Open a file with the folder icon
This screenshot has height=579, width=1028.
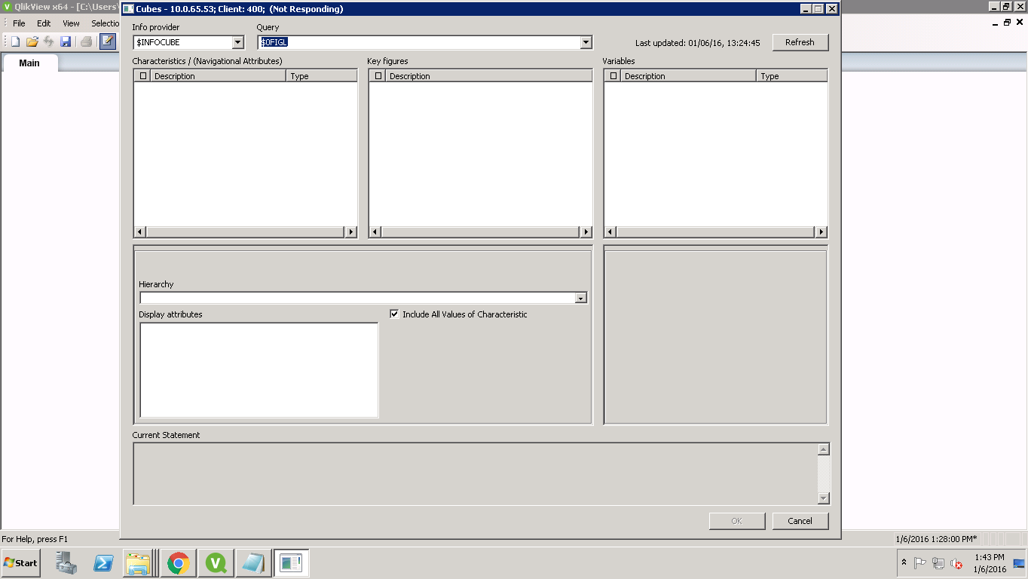[32, 41]
